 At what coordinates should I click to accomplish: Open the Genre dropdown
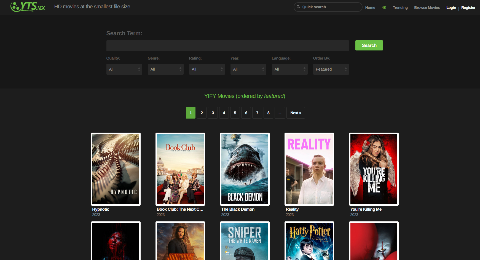coord(166,69)
